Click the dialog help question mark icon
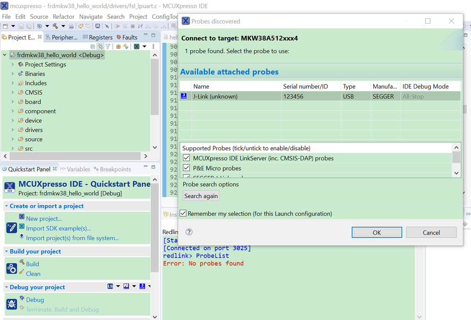This screenshot has height=320, width=471. tap(189, 232)
